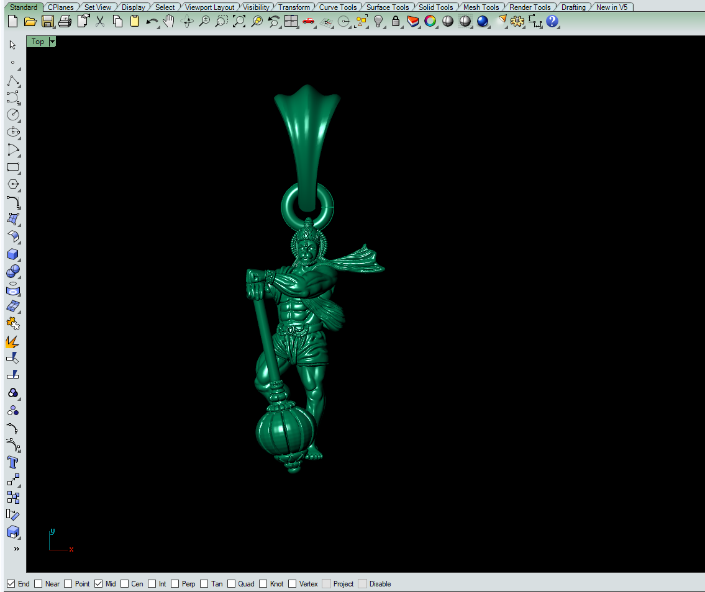Disable the End object snap checkbox

click(x=11, y=584)
